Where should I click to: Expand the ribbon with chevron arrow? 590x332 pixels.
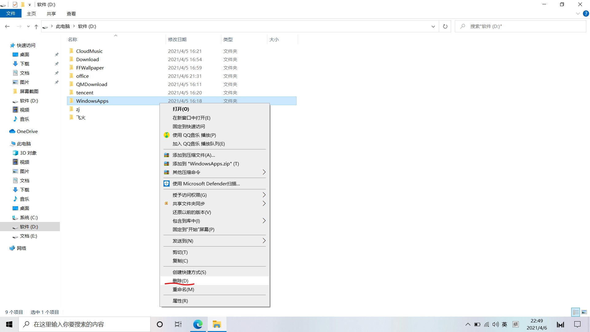click(x=578, y=14)
